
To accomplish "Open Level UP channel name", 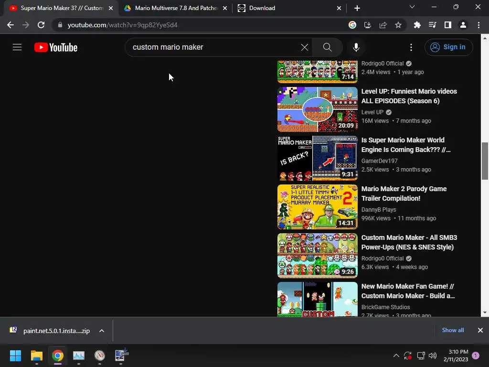I will [372, 112].
